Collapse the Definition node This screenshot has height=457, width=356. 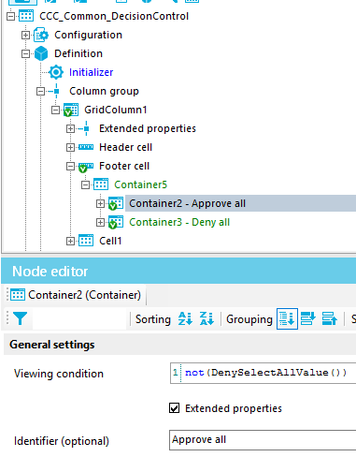pos(25,53)
